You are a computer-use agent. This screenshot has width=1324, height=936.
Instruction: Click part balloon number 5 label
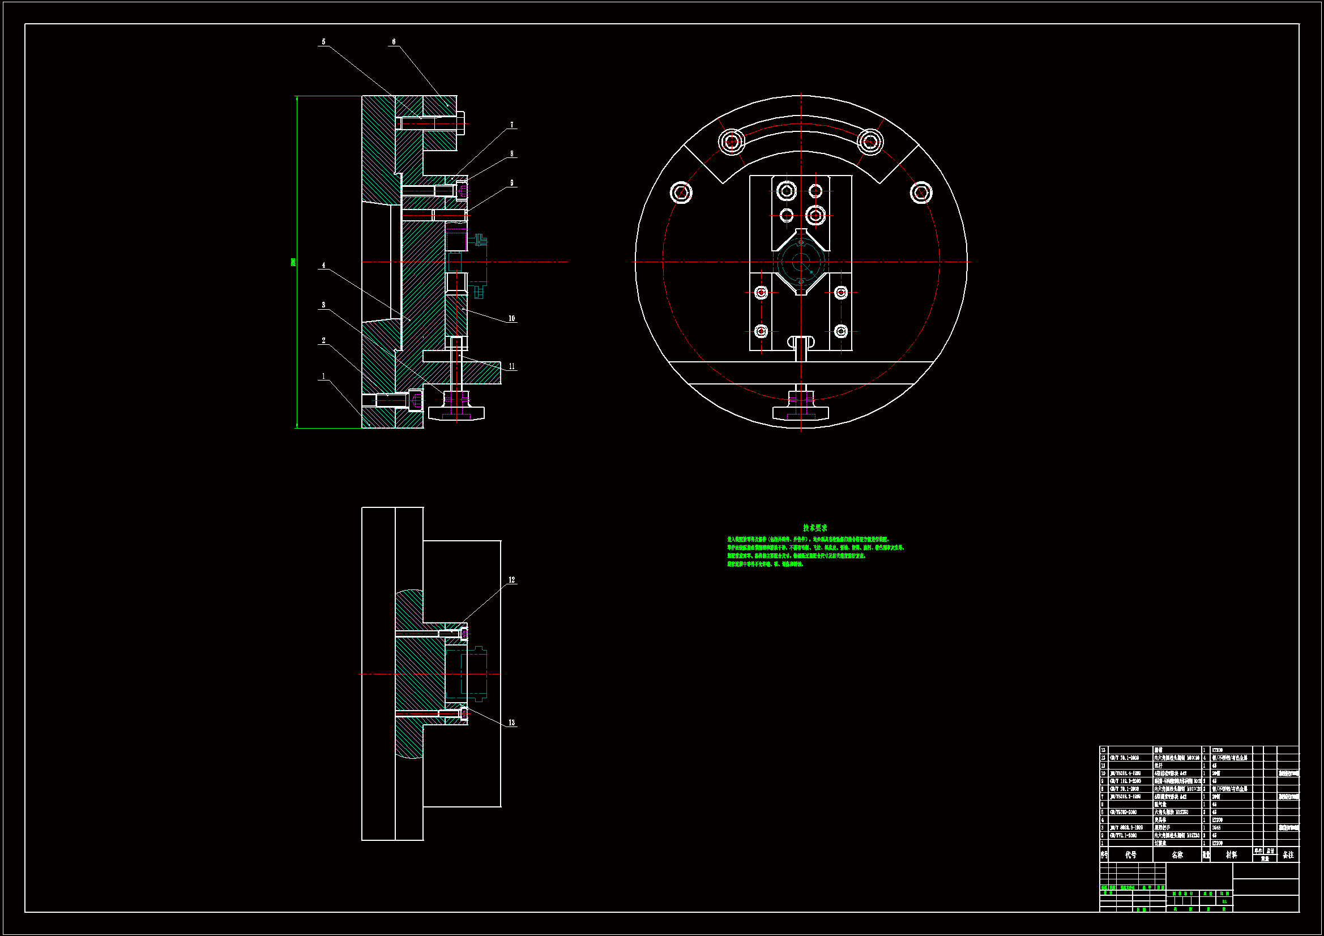click(x=323, y=41)
